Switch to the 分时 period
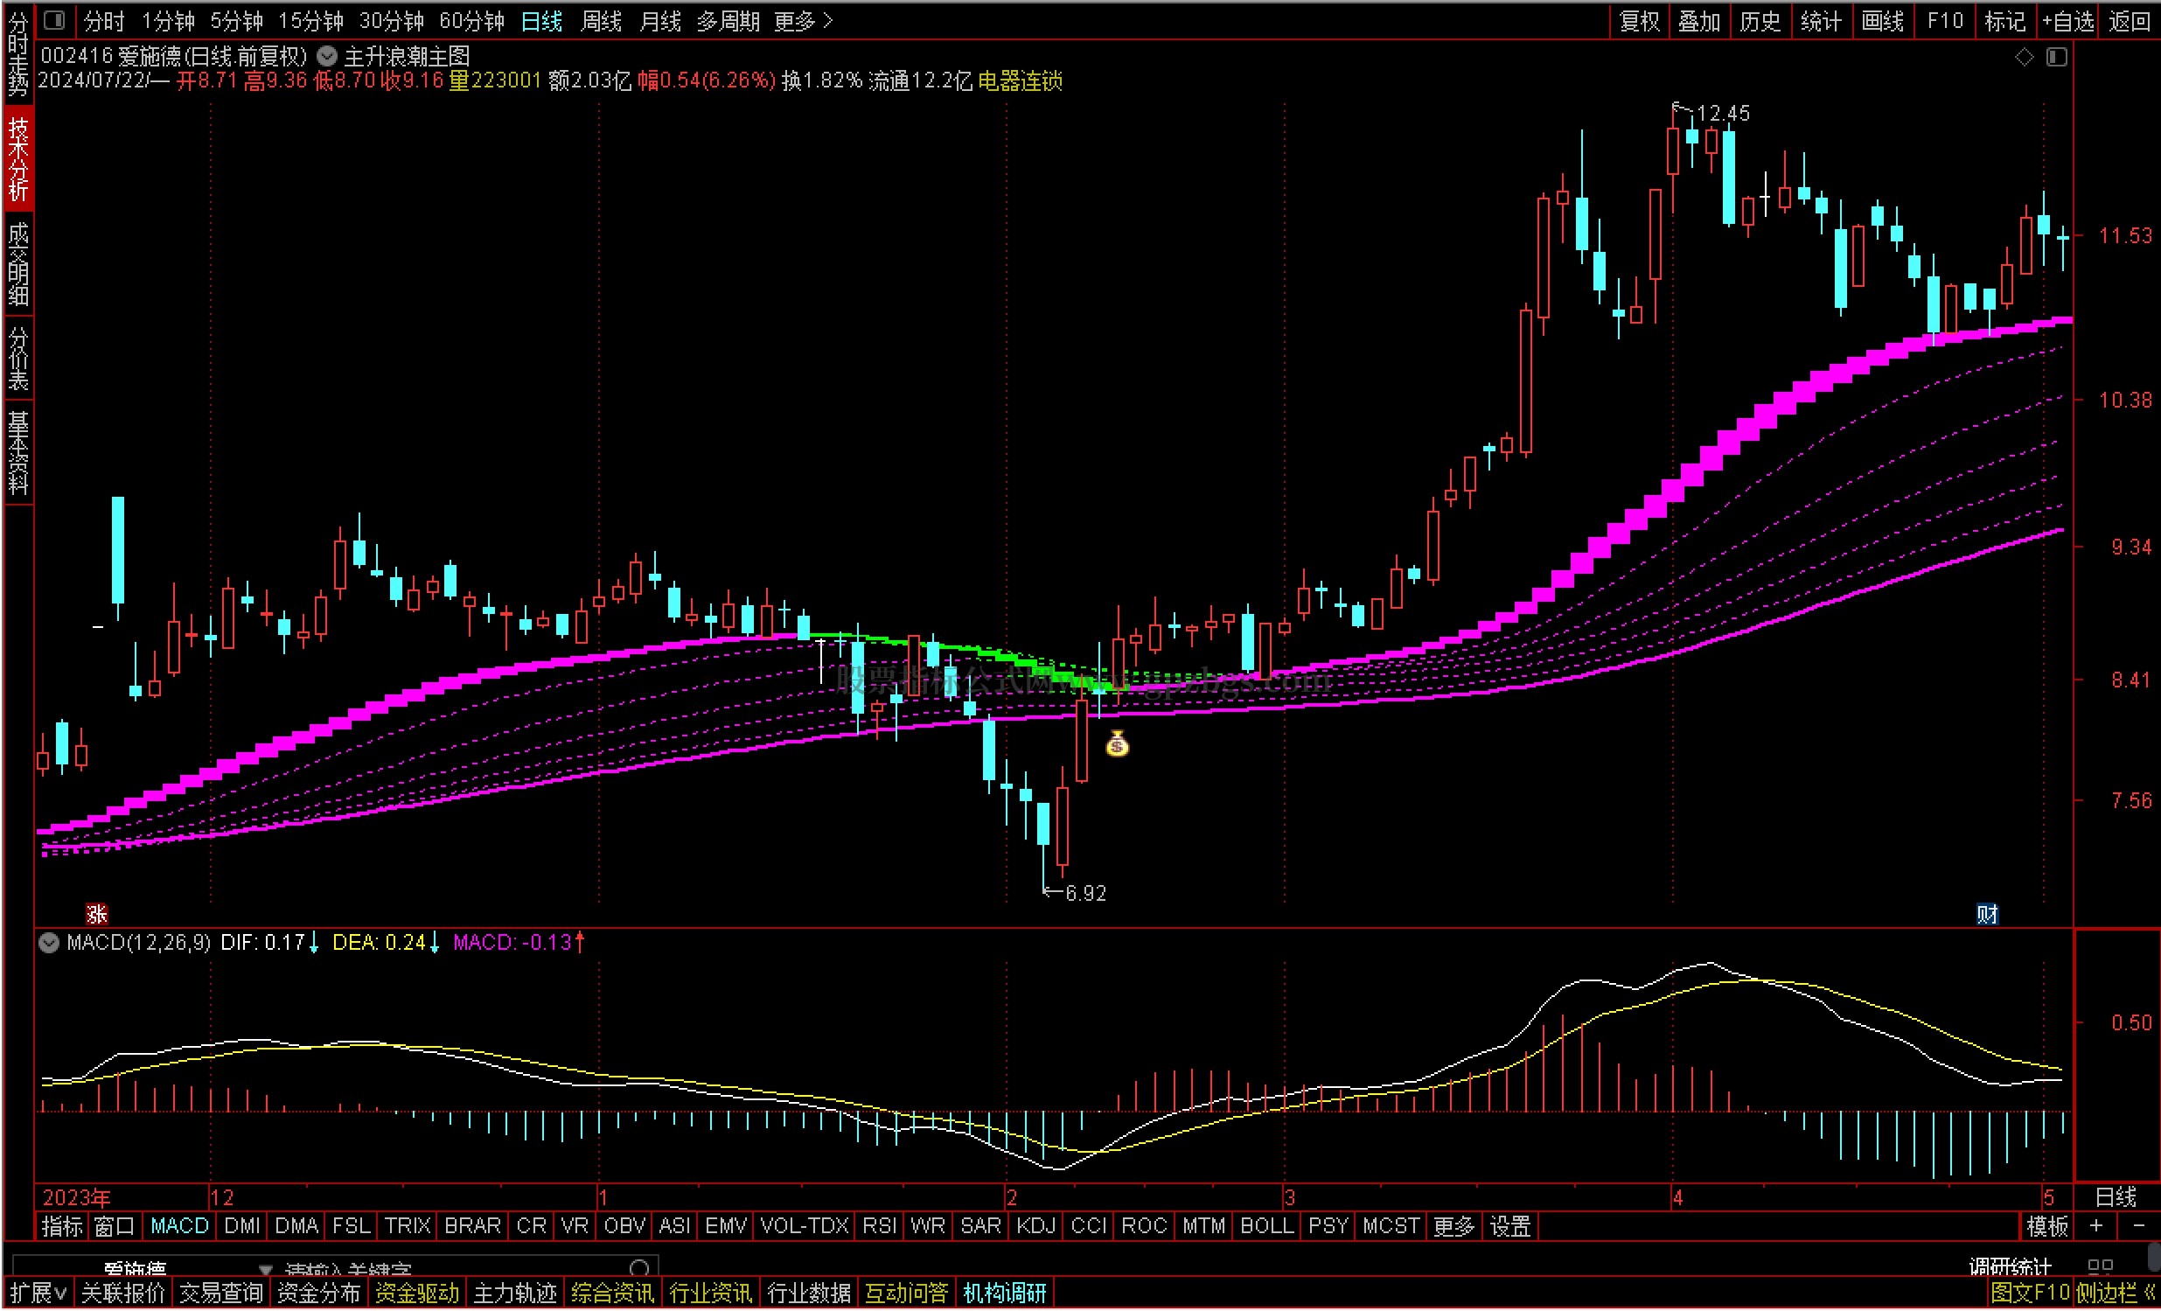 (x=104, y=21)
